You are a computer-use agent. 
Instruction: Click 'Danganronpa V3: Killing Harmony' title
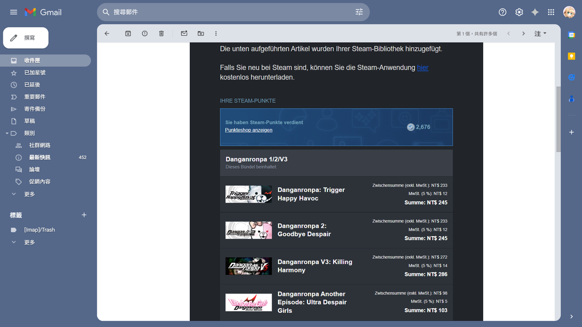(315, 266)
